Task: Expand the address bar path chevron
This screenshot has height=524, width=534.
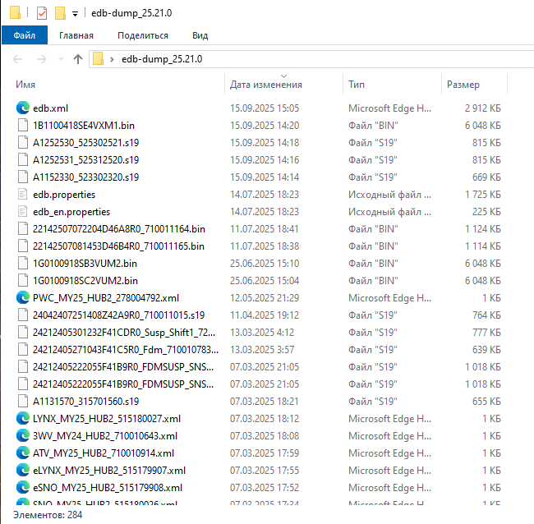Action: coord(112,59)
